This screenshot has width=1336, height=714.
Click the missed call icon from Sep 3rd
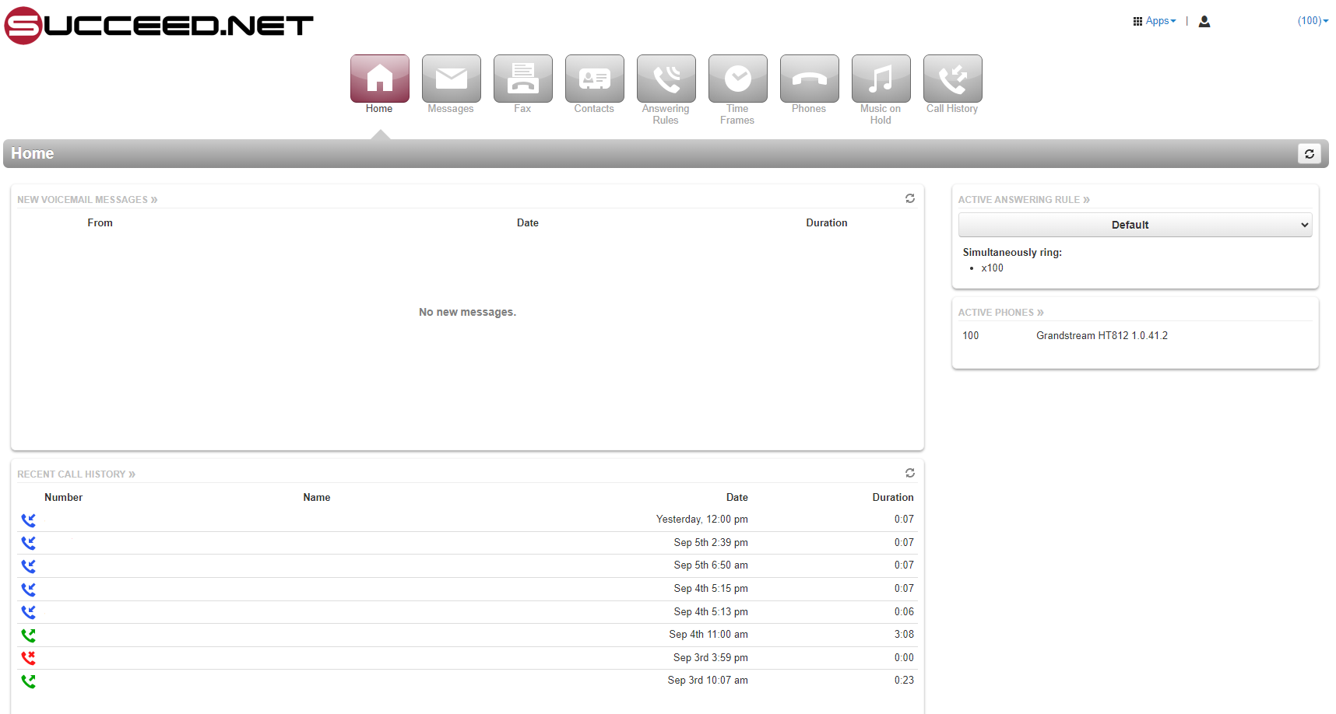coord(28,657)
